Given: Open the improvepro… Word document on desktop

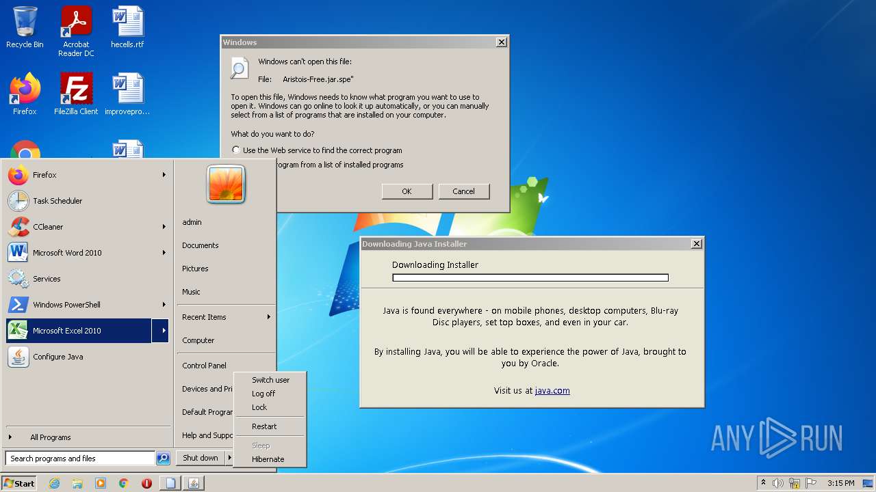Looking at the screenshot, I should pos(127,94).
